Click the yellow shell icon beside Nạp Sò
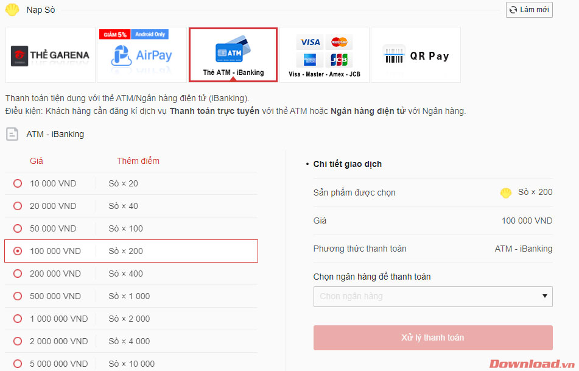Screen dimensions: 579x371 coord(12,10)
